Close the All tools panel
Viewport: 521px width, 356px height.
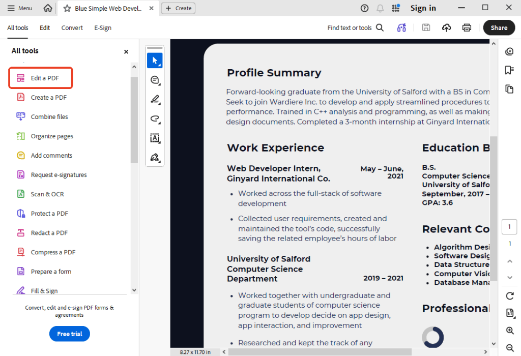126,51
